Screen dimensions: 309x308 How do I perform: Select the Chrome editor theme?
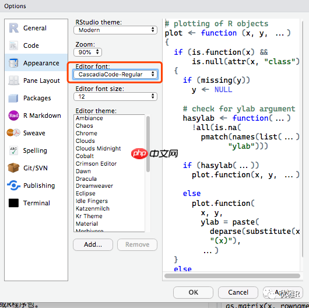pos(110,134)
